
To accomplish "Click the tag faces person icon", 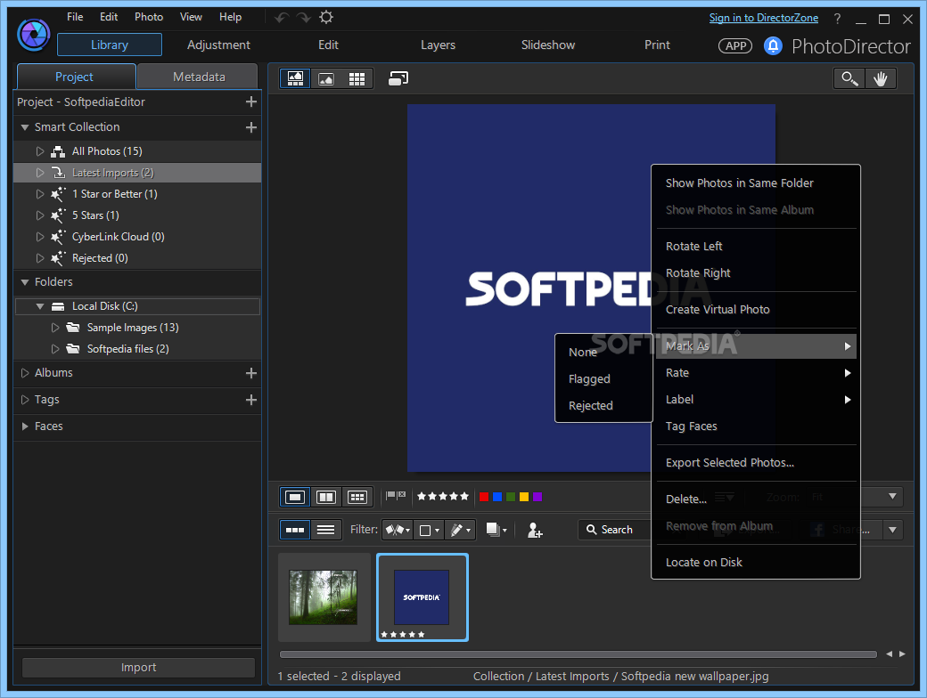I will (535, 530).
